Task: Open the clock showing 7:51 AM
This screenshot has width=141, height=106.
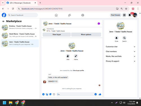Action: point(131,103)
